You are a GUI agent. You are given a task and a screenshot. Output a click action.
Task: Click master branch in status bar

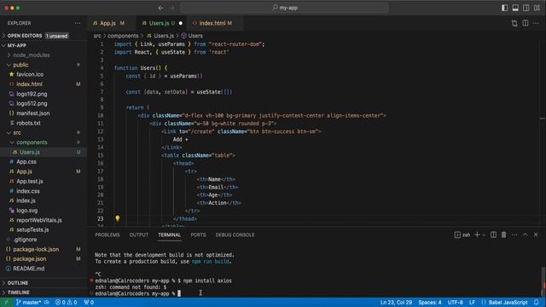[x=29, y=303]
